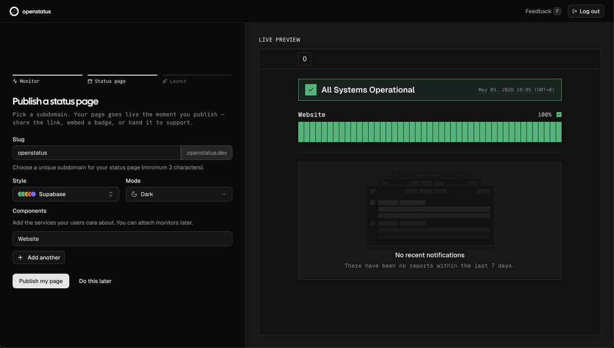Click the Publish a status page heading
This screenshot has height=348, width=614.
(x=55, y=101)
